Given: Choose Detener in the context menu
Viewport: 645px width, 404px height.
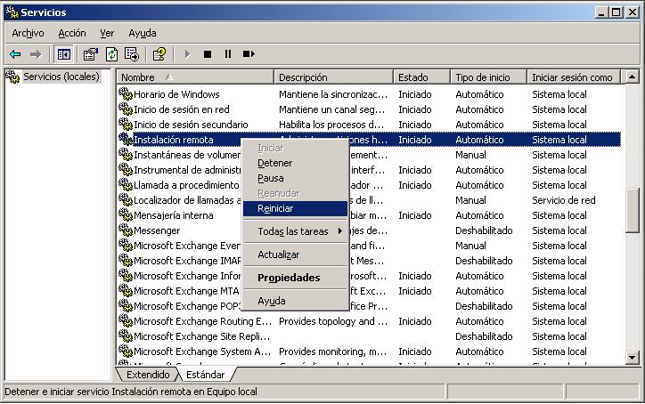Looking at the screenshot, I should pos(296,163).
